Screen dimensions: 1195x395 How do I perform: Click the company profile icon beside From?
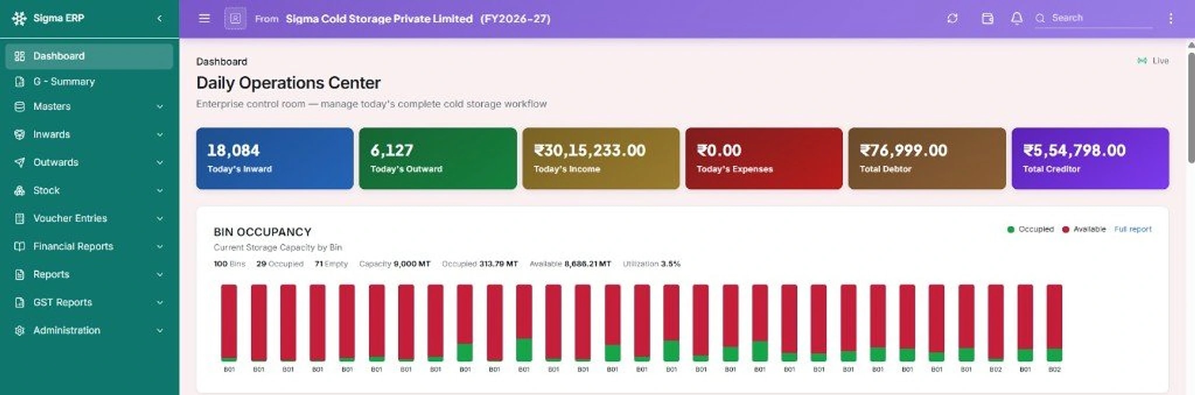pyautogui.click(x=235, y=19)
